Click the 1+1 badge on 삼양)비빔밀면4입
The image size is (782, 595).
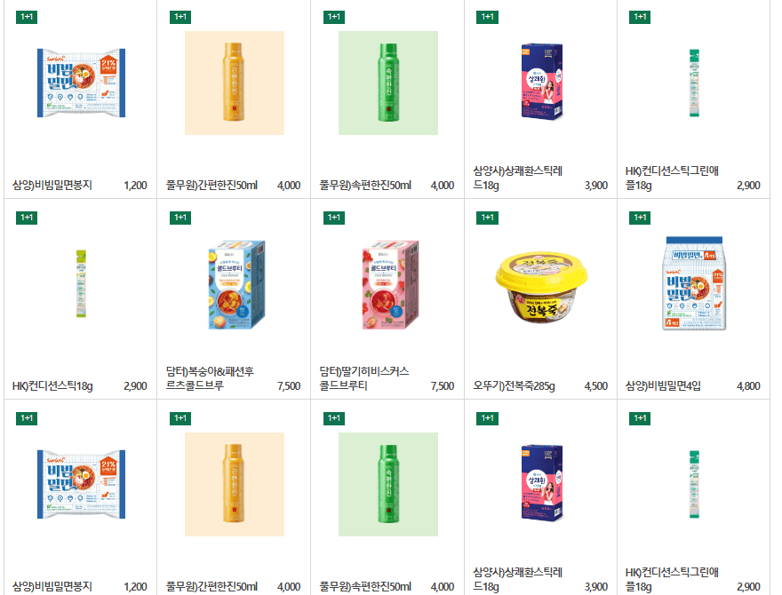point(640,218)
